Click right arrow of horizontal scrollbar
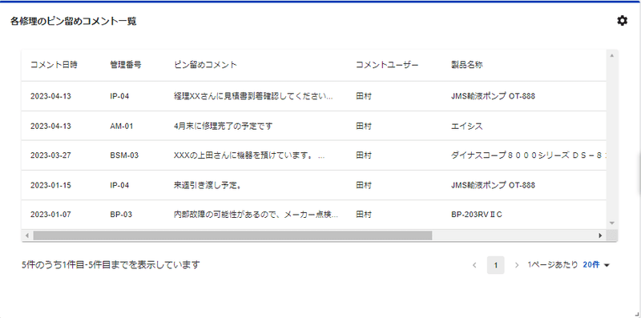This screenshot has height=318, width=641. tap(600, 235)
